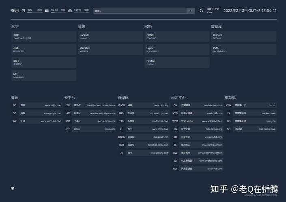Open the PMA phpMyAdmin service card
286x202 pixels.
pos(243,49)
